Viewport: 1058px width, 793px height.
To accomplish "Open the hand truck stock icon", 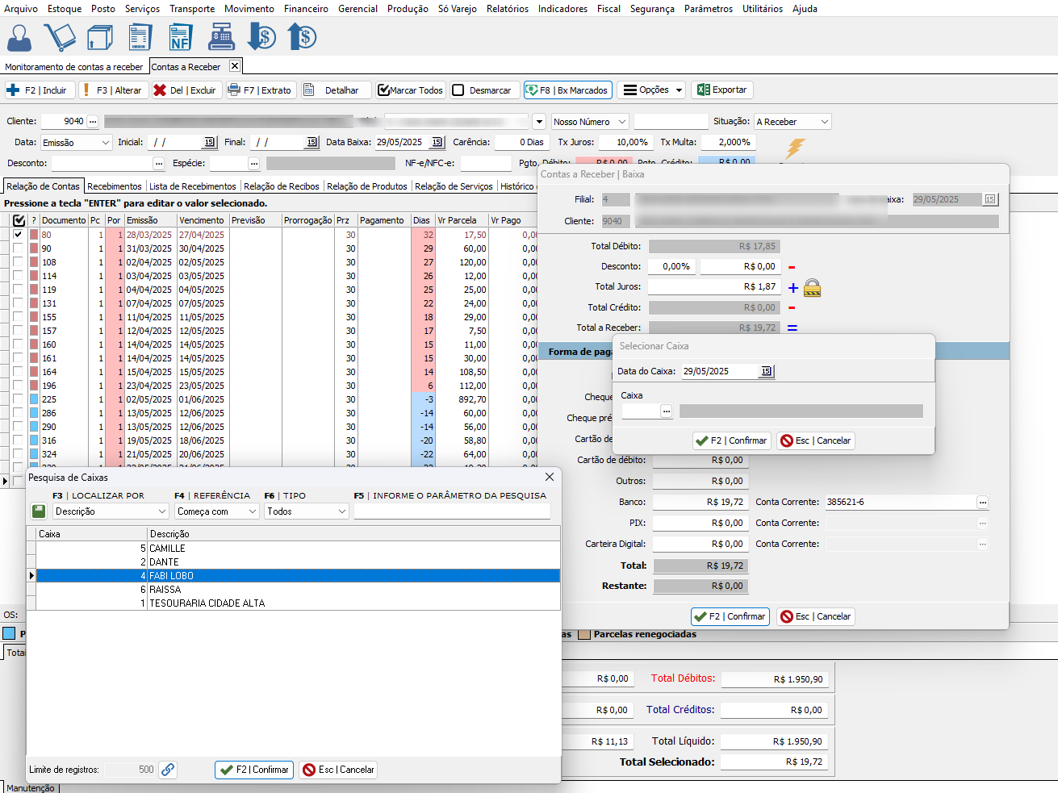I will pos(60,38).
